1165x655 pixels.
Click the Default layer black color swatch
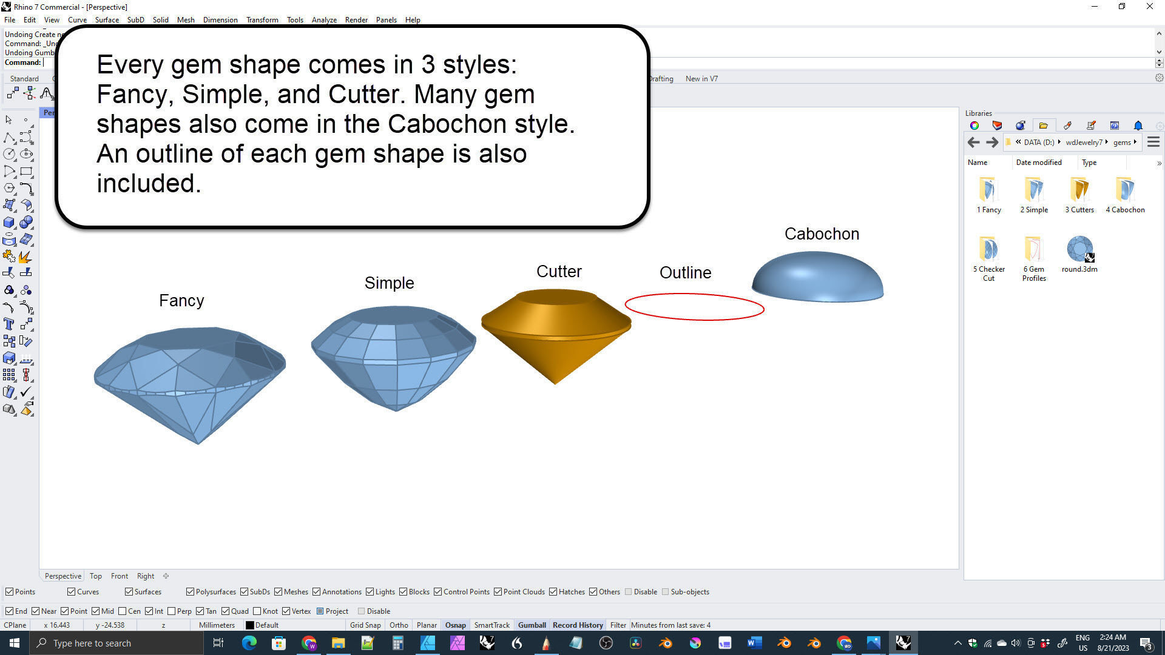249,625
